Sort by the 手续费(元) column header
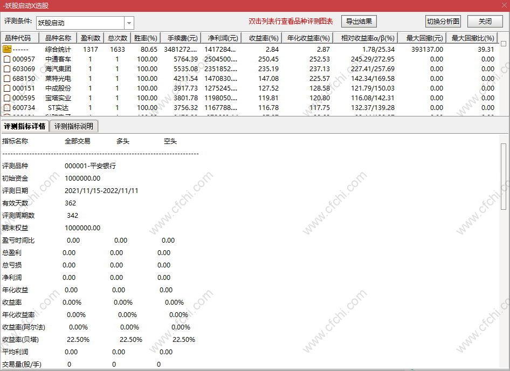Viewport: 510px width, 371px height. pyautogui.click(x=181, y=38)
